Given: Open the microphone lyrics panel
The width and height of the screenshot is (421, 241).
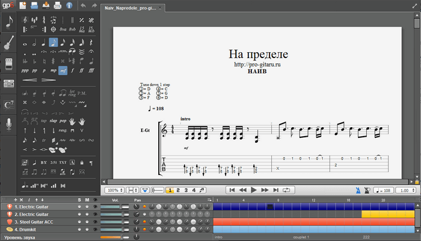Looking at the screenshot, I should pos(9,125).
